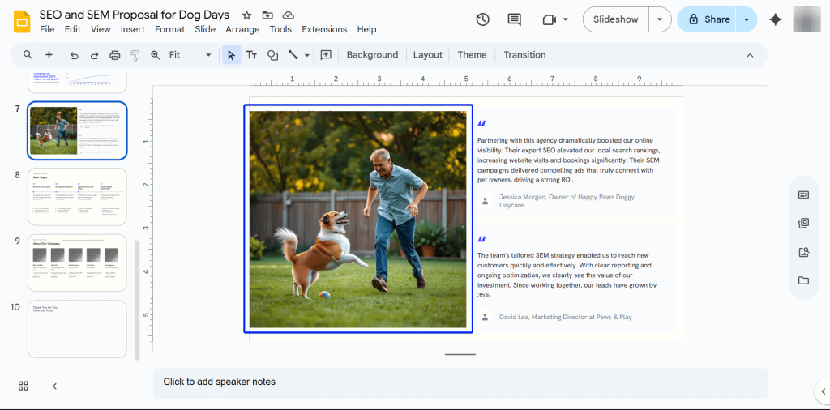
Task: Open the comments panel icon
Action: point(514,19)
